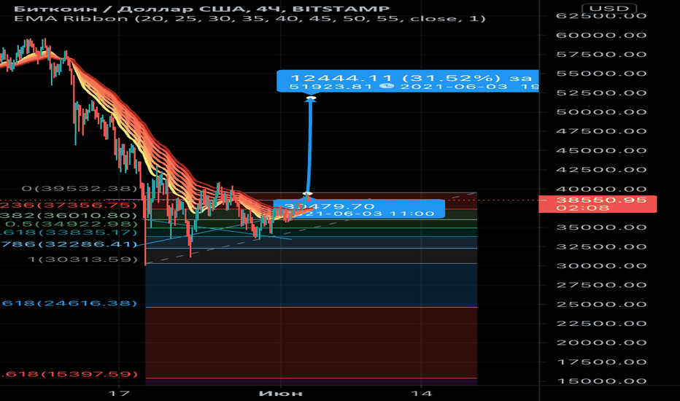Select the 12444.11 (31.52%) measurement label
Screen dimensions: 680x401
tap(408, 81)
